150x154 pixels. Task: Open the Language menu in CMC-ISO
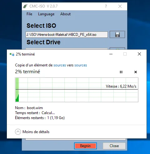coord(46,14)
